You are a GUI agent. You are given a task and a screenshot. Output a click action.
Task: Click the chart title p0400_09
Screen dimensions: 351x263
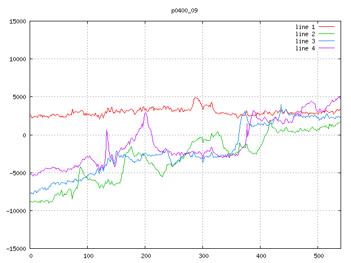click(x=184, y=11)
